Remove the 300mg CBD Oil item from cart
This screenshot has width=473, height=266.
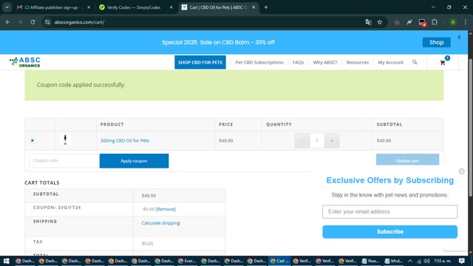(33, 140)
